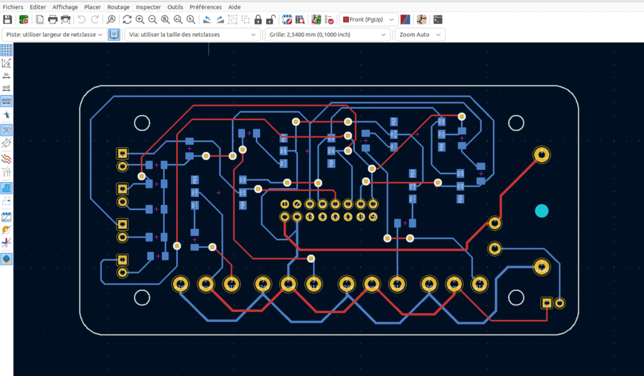
Task: Click the Refresh view icon
Action: pyautogui.click(x=127, y=19)
